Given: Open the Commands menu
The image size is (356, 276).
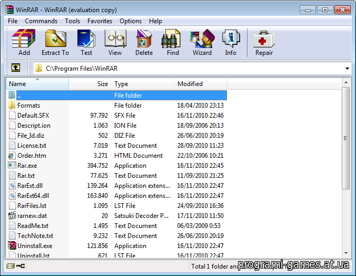Looking at the screenshot, I should [41, 21].
